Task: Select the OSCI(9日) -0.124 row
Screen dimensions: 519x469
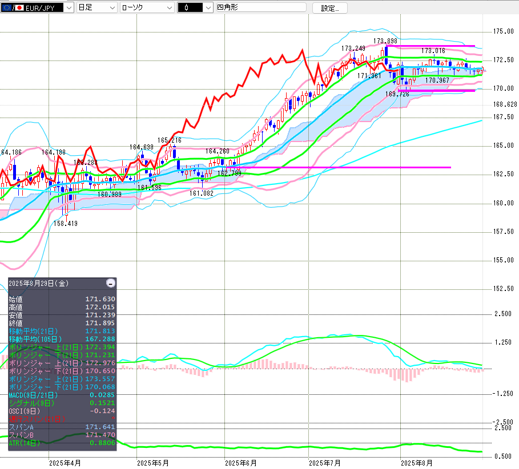Action: [x=62, y=411]
